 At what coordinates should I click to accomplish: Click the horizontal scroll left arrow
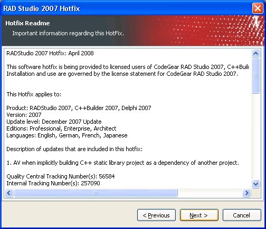[9, 193]
